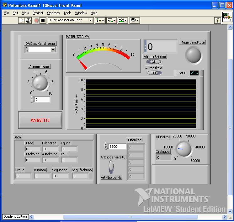The height and width of the screenshot is (222, 234).
Task: Open the File menu
Action: [6, 13]
